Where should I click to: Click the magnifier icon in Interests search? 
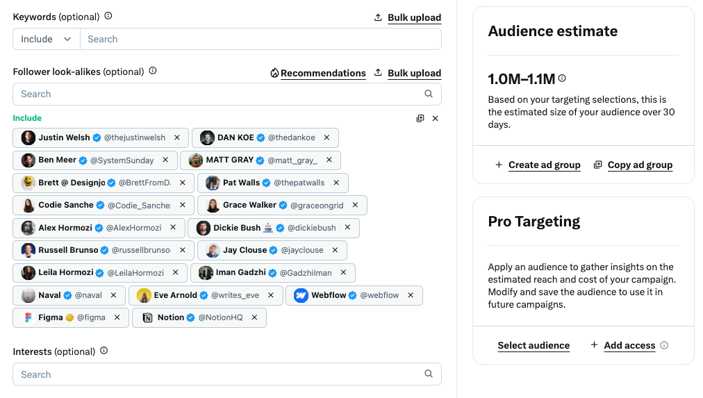click(429, 374)
